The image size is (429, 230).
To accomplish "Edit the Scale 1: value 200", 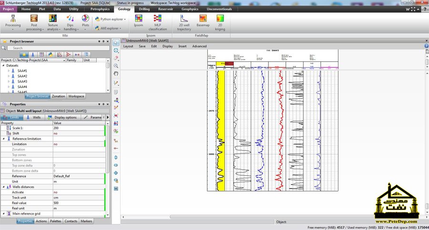I will pyautogui.click(x=79, y=128).
